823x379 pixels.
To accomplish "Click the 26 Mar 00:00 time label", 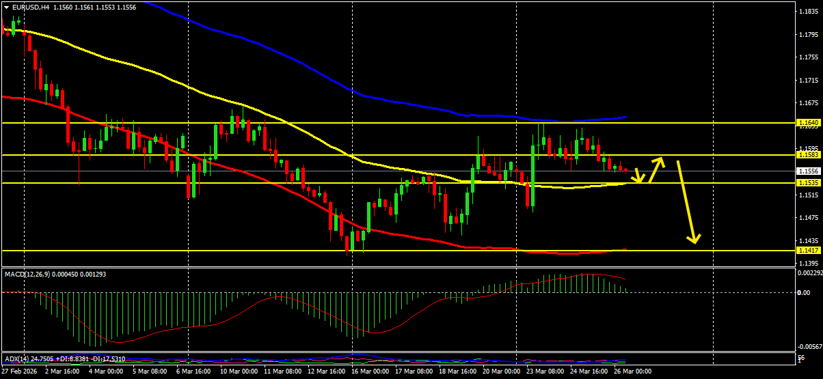I will coord(633,371).
